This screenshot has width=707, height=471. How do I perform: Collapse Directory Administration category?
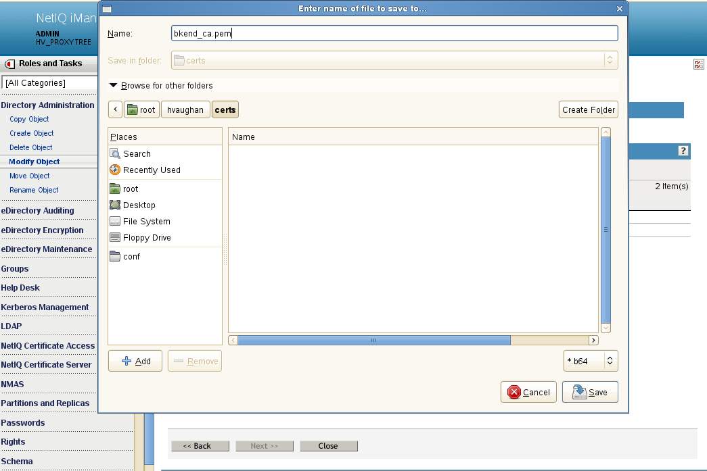[x=47, y=105]
